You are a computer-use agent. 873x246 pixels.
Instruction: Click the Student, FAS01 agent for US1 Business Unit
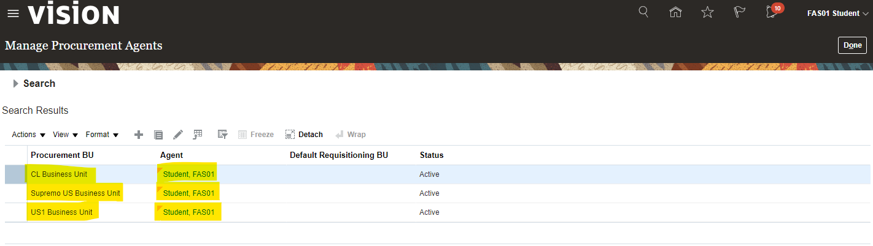pos(188,212)
